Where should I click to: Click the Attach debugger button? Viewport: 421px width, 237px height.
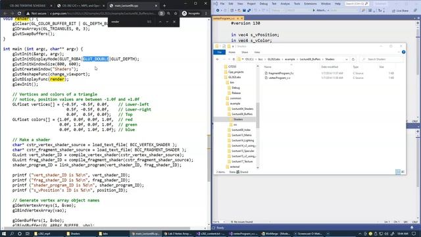pos(320,11)
